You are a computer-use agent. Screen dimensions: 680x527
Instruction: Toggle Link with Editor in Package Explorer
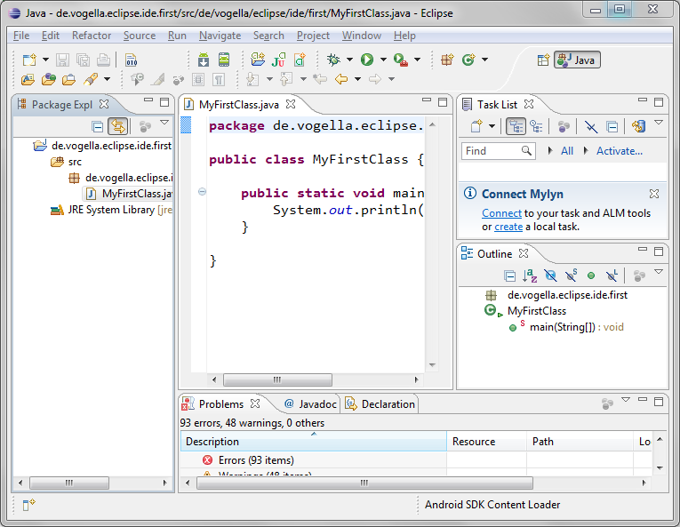point(117,126)
